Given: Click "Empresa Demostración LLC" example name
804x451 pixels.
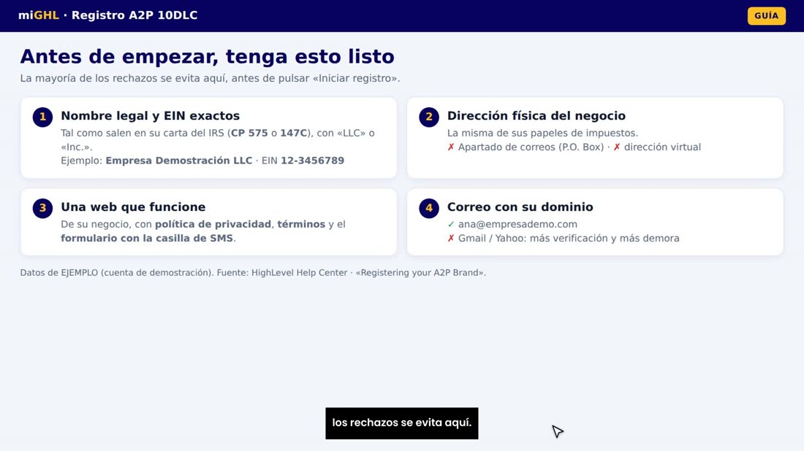Looking at the screenshot, I should [179, 161].
